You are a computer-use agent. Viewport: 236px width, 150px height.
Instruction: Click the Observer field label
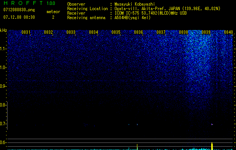76,4
